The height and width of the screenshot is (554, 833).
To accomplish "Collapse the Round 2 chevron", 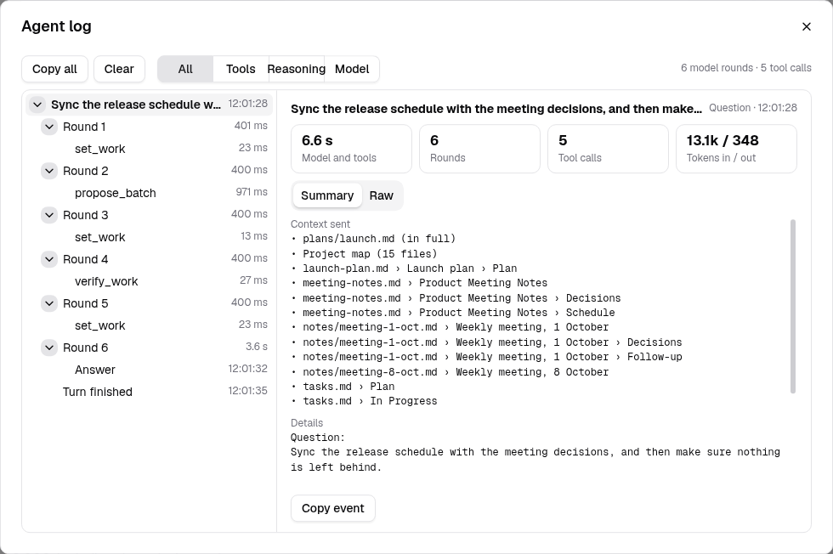I will (49, 171).
